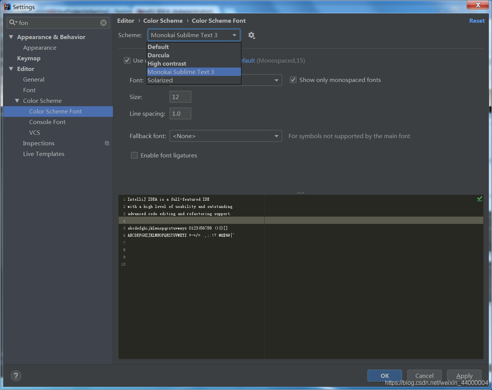Viewport: 492px width, 390px height.
Task: Click the Line spacing input field
Action: coord(180,113)
